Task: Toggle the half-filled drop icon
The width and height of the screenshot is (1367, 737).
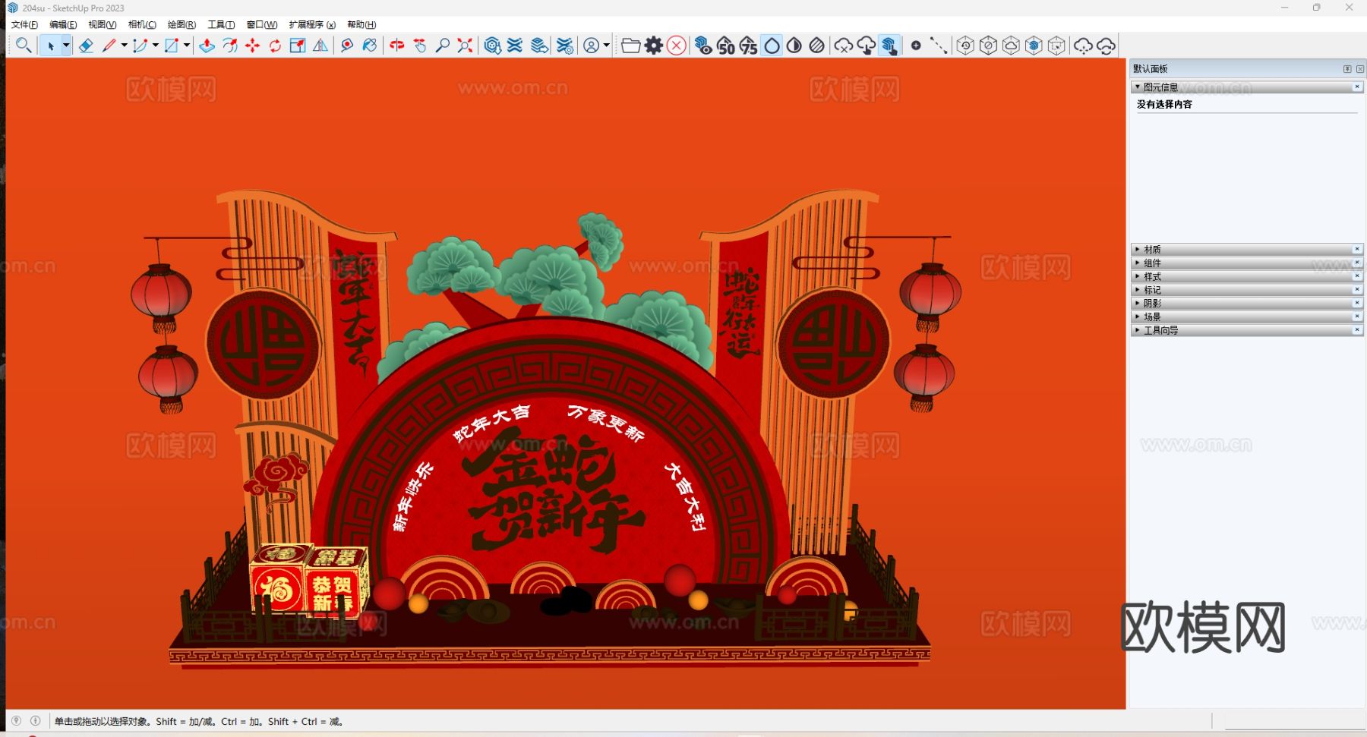Action: coord(794,46)
